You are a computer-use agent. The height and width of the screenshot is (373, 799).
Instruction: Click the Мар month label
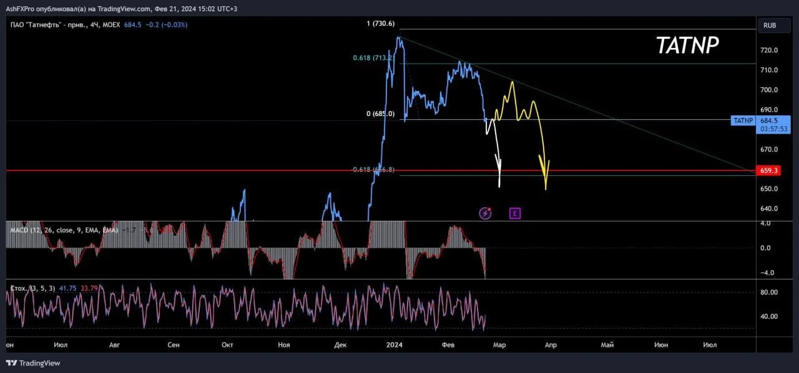tap(499, 344)
